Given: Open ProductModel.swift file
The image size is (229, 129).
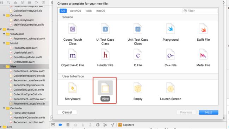Looking at the screenshot, I should coord(25,48).
